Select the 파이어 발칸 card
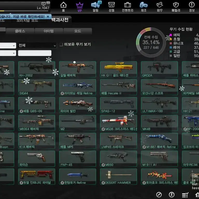 [x=77, y=105]
